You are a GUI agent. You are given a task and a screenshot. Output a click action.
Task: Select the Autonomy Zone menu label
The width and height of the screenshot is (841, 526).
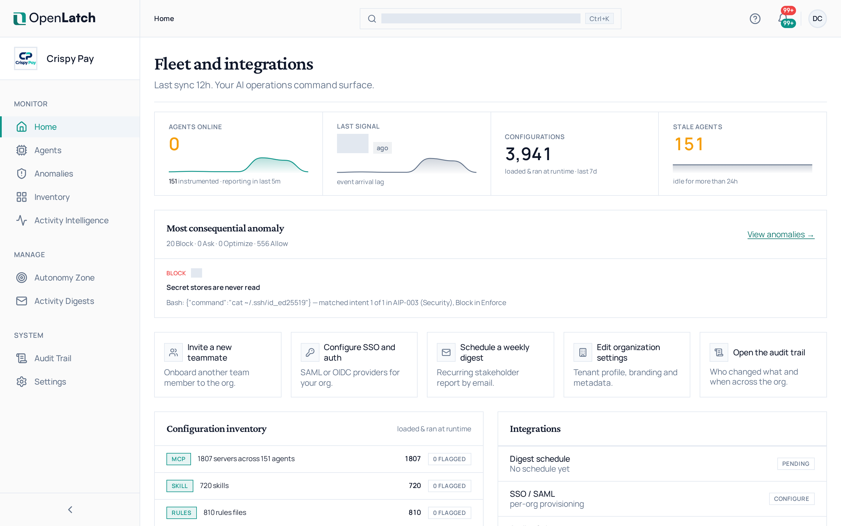pyautogui.click(x=64, y=277)
